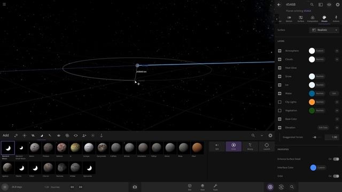Search the Add panel objects
Screen dimensions: 342x192
[253, 135]
